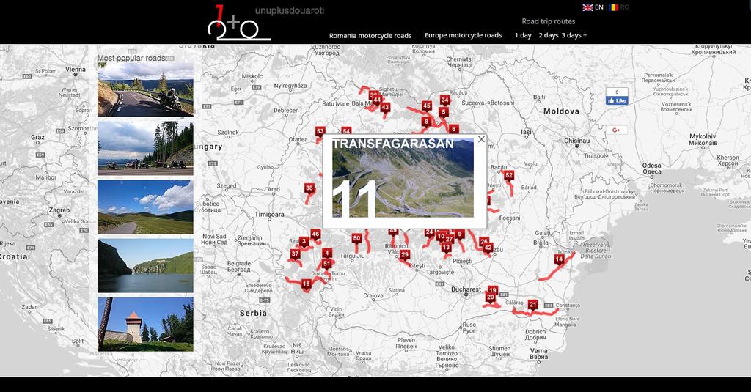Select map marker number 54

346,131
